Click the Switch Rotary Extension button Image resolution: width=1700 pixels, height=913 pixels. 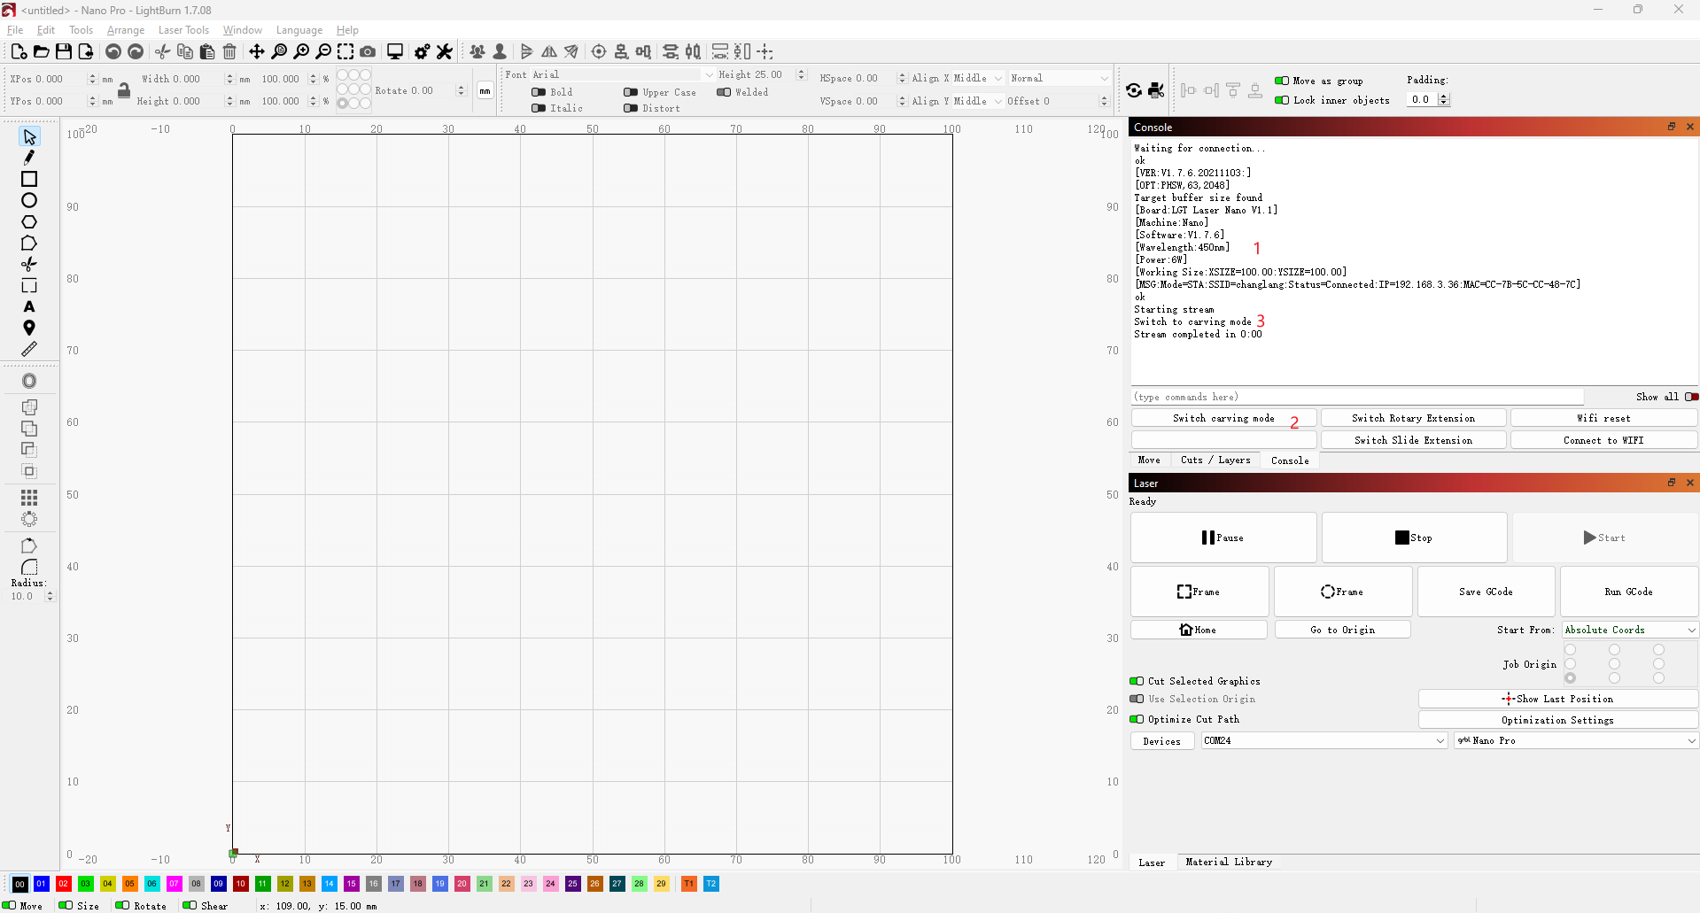(1412, 417)
